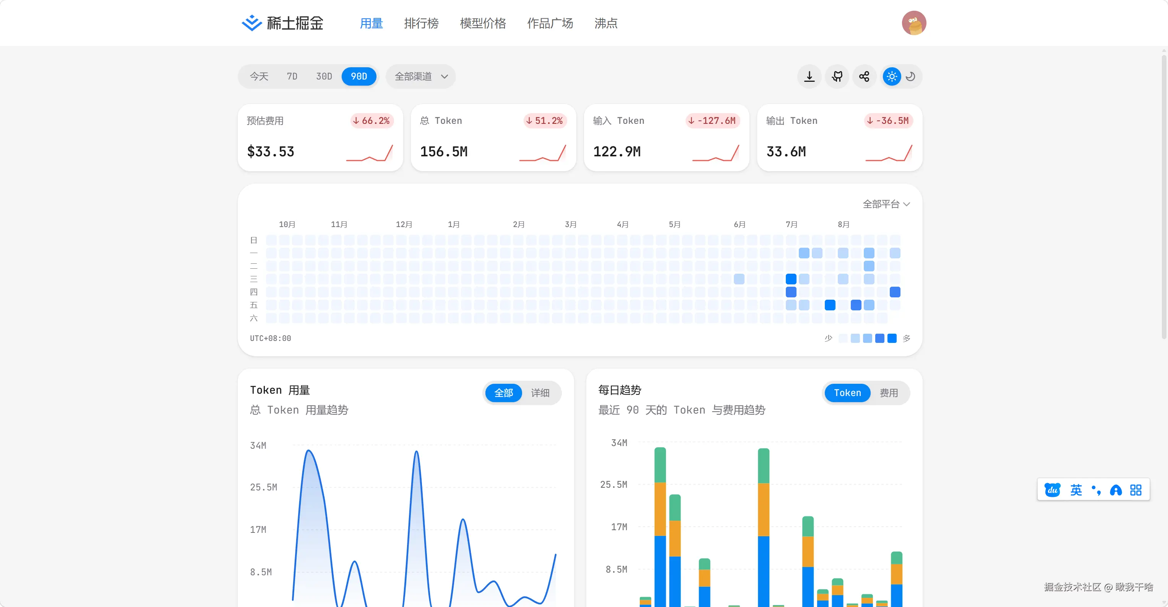
Task: Navigate to 作品广场
Action: (x=550, y=23)
